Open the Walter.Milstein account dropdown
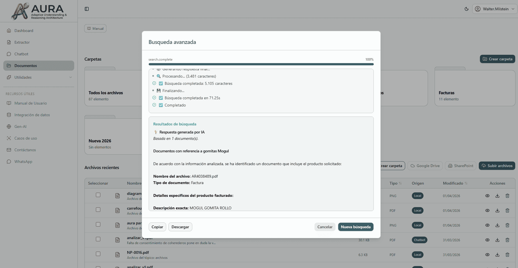The height and width of the screenshot is (268, 518). [495, 9]
